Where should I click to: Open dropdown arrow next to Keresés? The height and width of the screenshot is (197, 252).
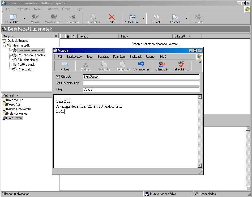click(186, 19)
